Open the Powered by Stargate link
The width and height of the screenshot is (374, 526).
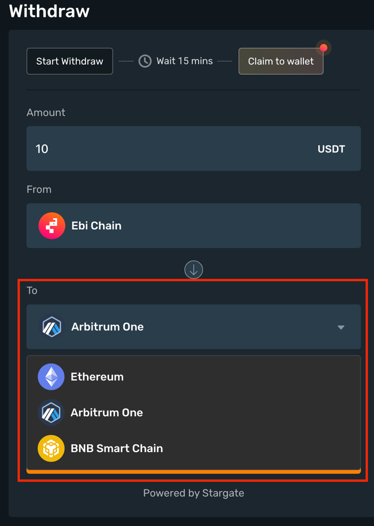194,493
